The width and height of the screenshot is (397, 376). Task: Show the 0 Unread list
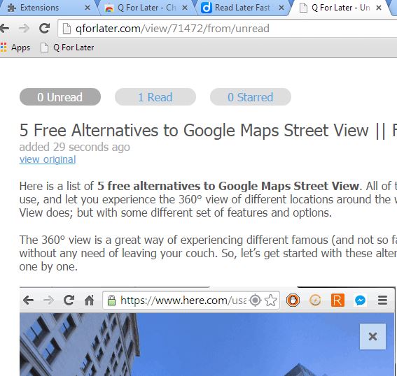60,97
